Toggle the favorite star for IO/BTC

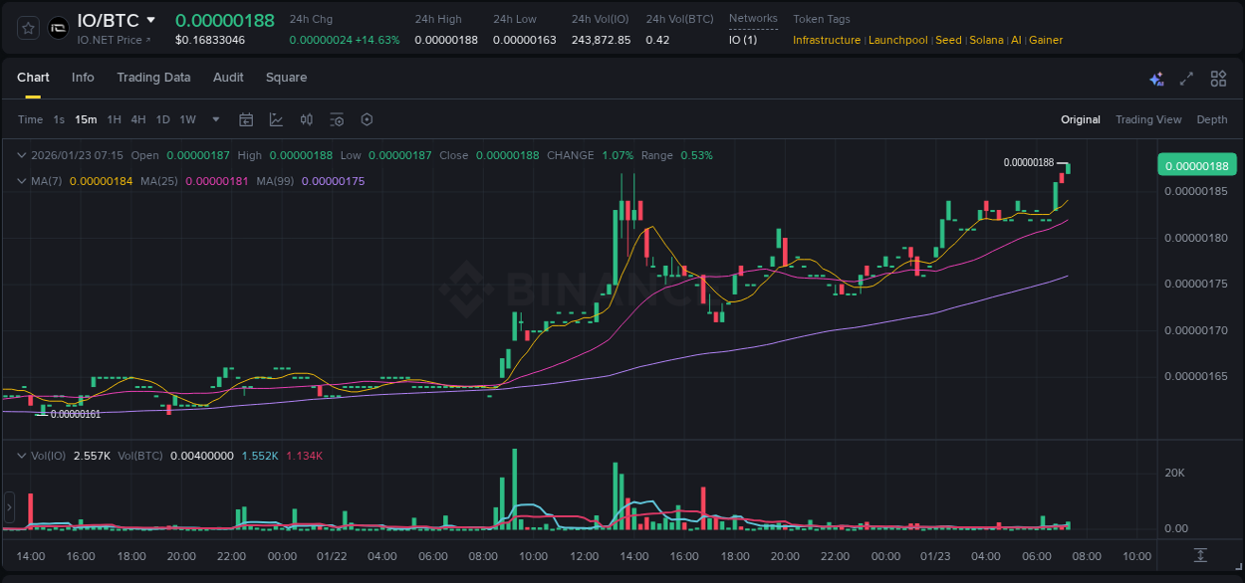pyautogui.click(x=28, y=27)
